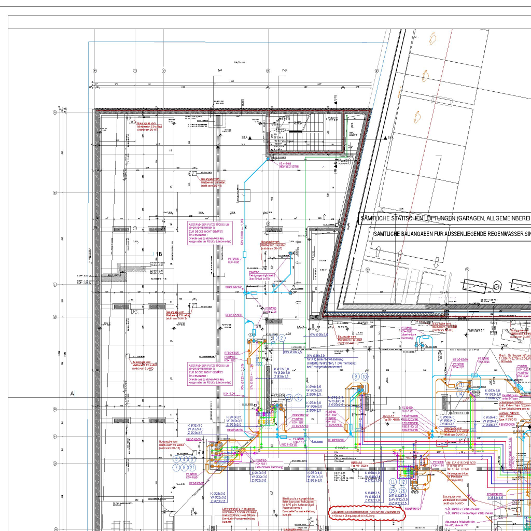Image resolution: width=531 pixels, height=531 pixels.
Task: Click the 'RWØ100' label above the Reinigungsmöglichkeit note
Action: coord(254,272)
